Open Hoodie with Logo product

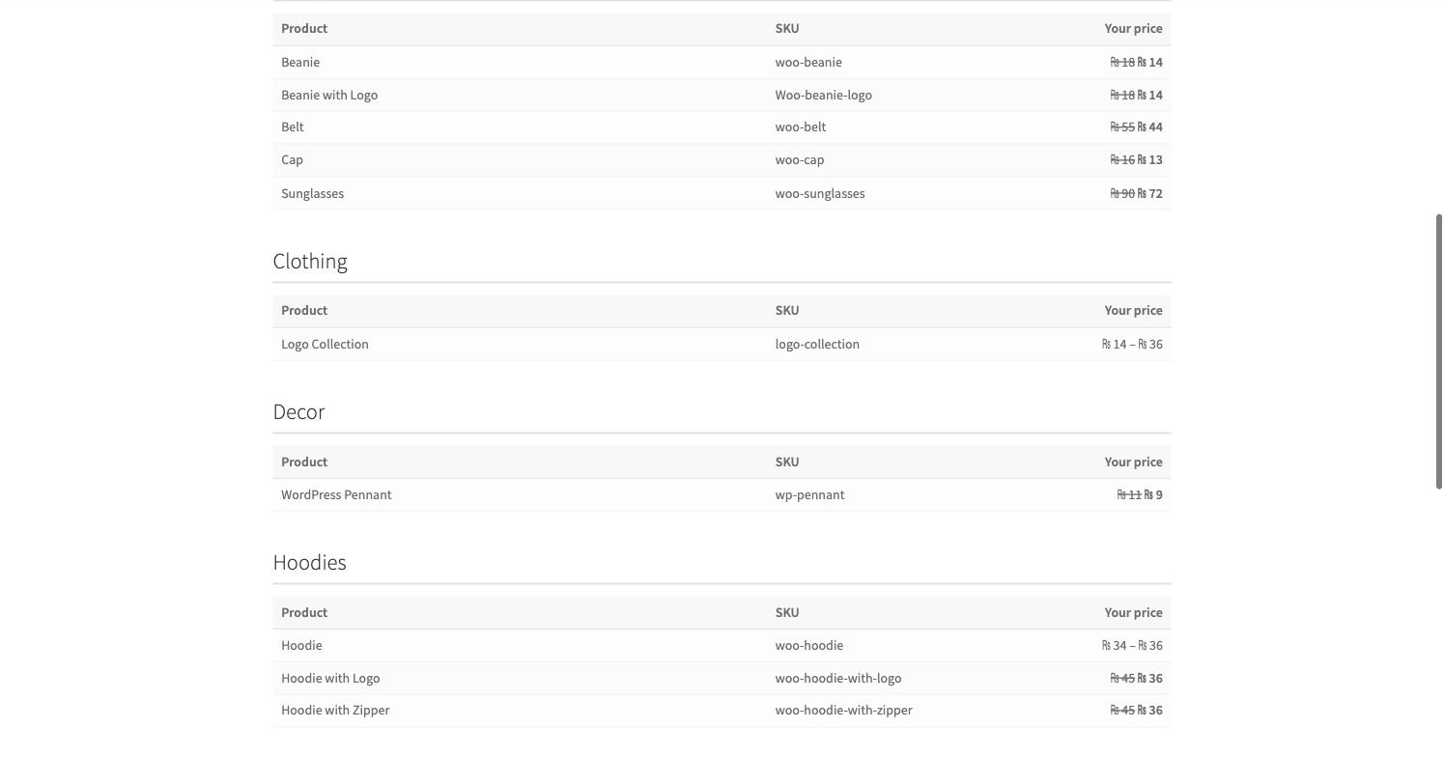pos(330,678)
